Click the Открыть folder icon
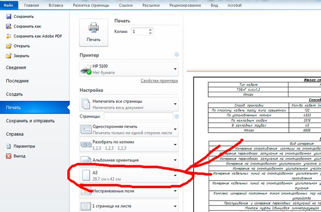This screenshot has width=321, height=212. click(8, 46)
